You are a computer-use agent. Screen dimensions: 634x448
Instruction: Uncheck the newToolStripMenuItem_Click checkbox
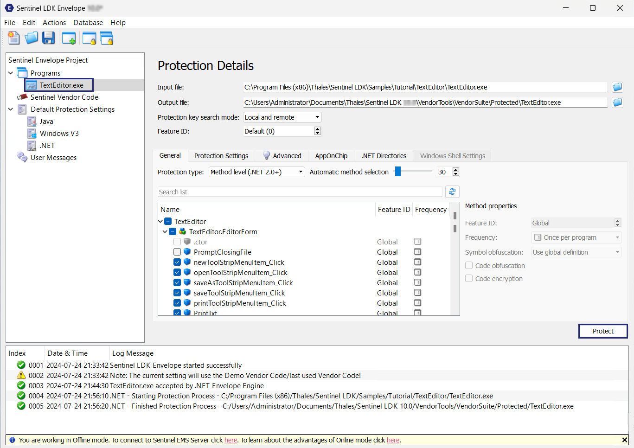pyautogui.click(x=177, y=262)
